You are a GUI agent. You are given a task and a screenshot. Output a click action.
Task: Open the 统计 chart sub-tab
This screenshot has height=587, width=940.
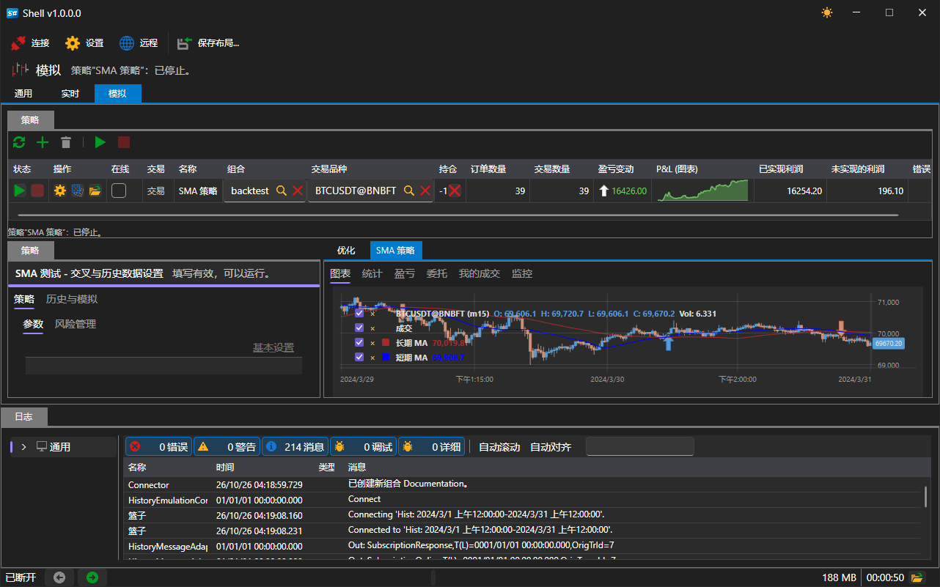click(372, 273)
